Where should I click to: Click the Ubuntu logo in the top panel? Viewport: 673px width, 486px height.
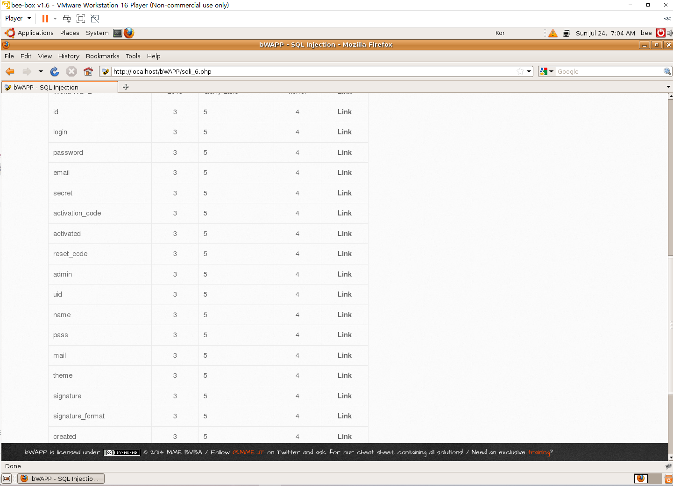tap(10, 33)
